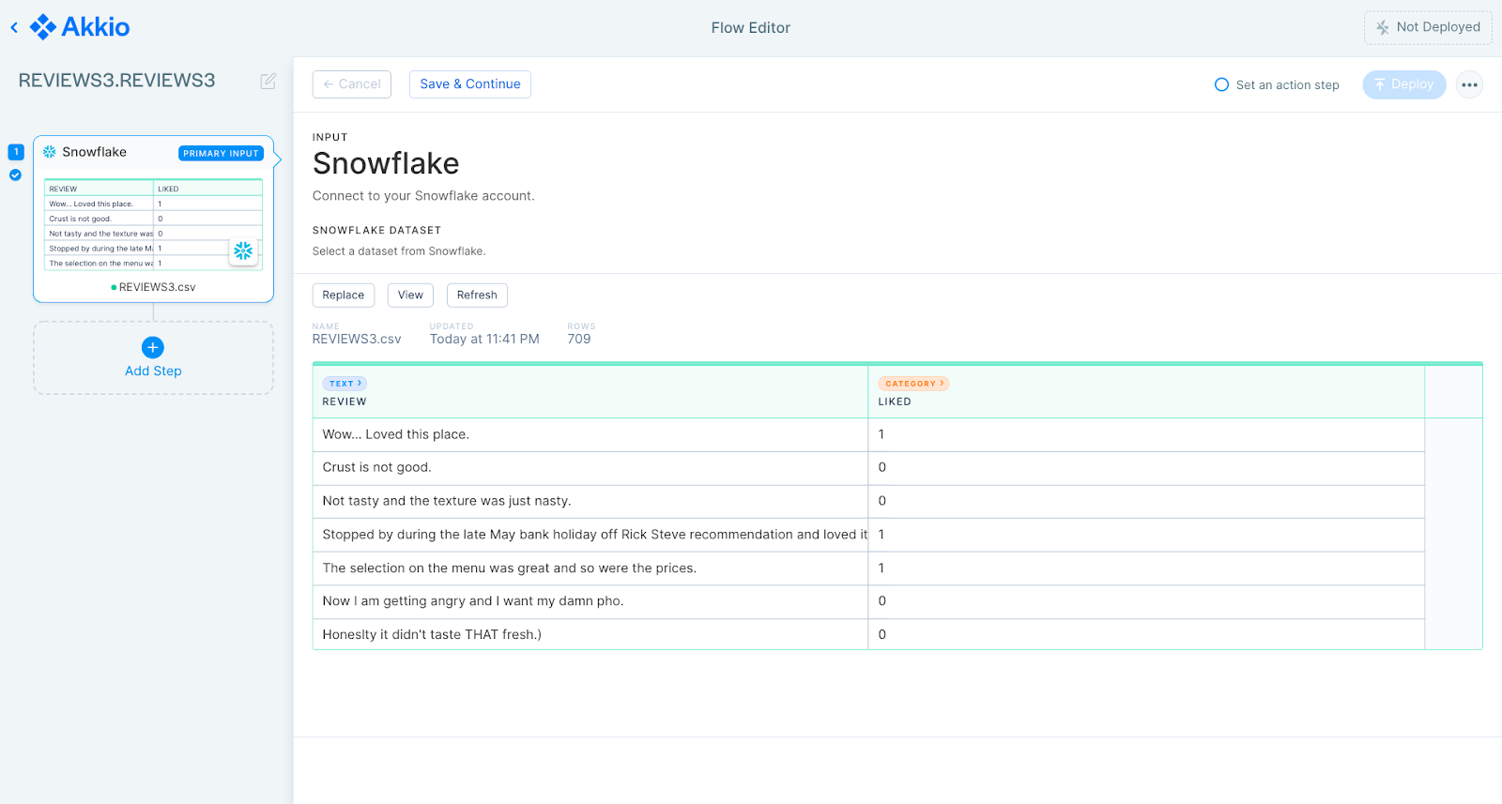Click the blue plus icon to add a step

pyautogui.click(x=153, y=347)
